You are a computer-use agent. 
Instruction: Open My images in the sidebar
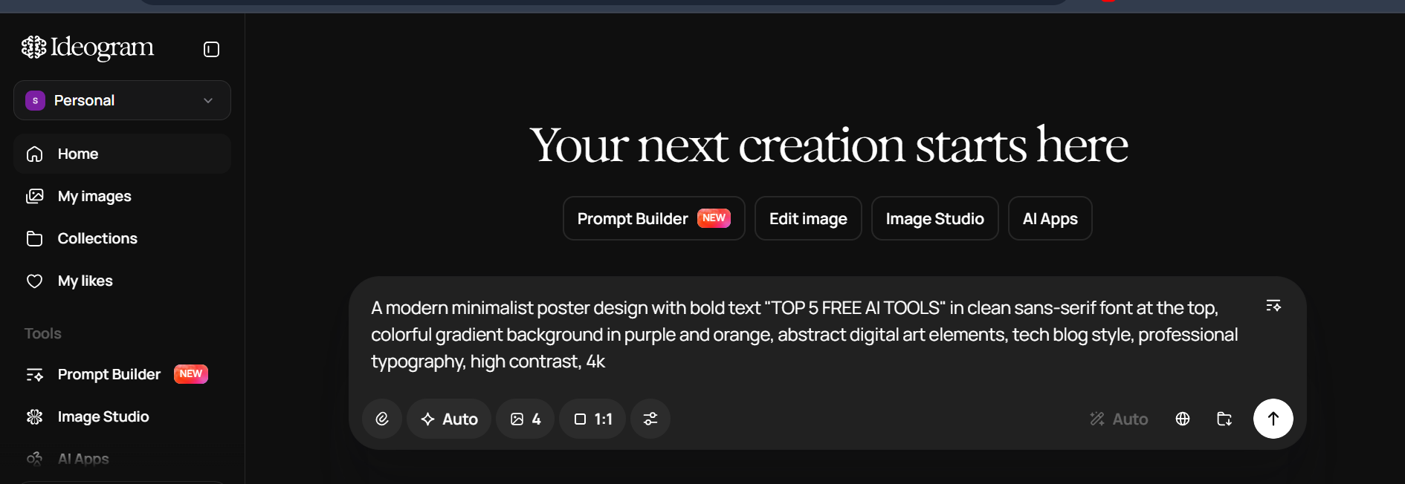tap(122, 196)
